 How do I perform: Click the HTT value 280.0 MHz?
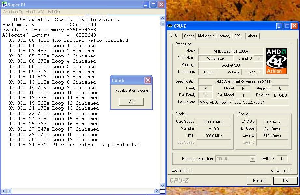(x=214, y=136)
